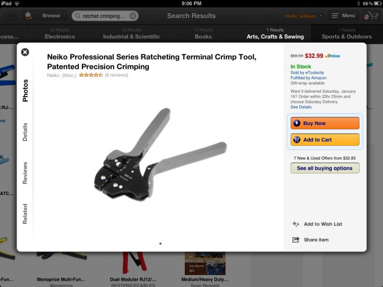383x287 pixels.
Task: Click the Add to Cart button
Action: pos(325,140)
